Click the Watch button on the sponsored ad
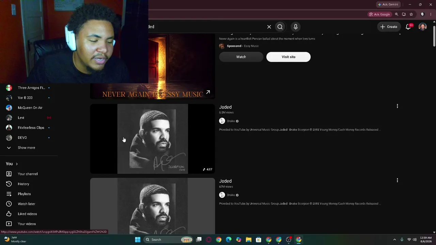Image resolution: width=436 pixels, height=245 pixels. (x=241, y=57)
